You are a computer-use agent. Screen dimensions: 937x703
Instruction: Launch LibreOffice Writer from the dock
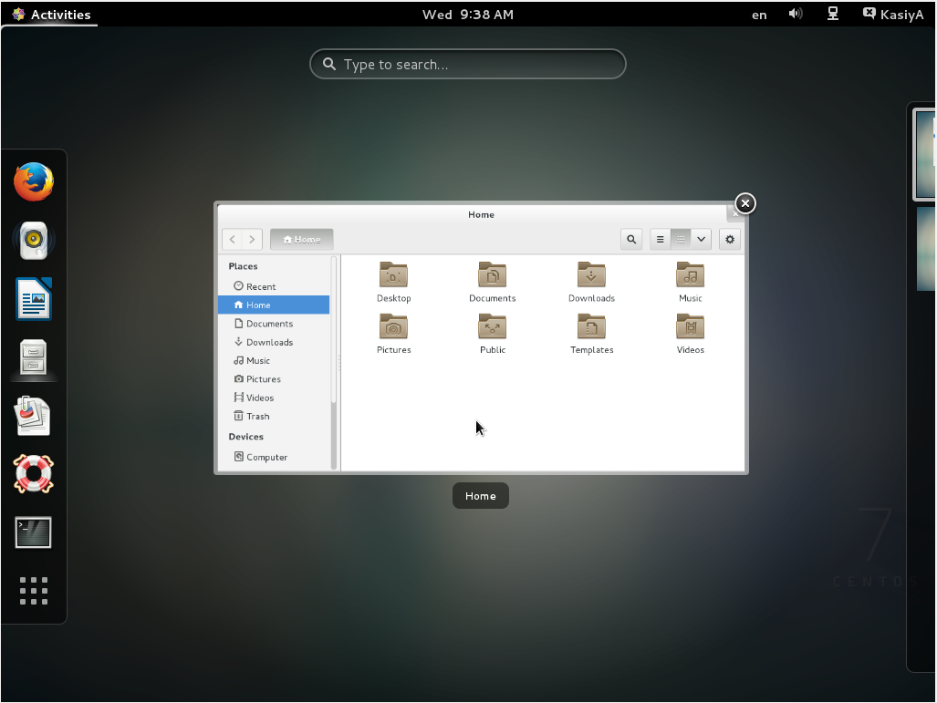(34, 298)
